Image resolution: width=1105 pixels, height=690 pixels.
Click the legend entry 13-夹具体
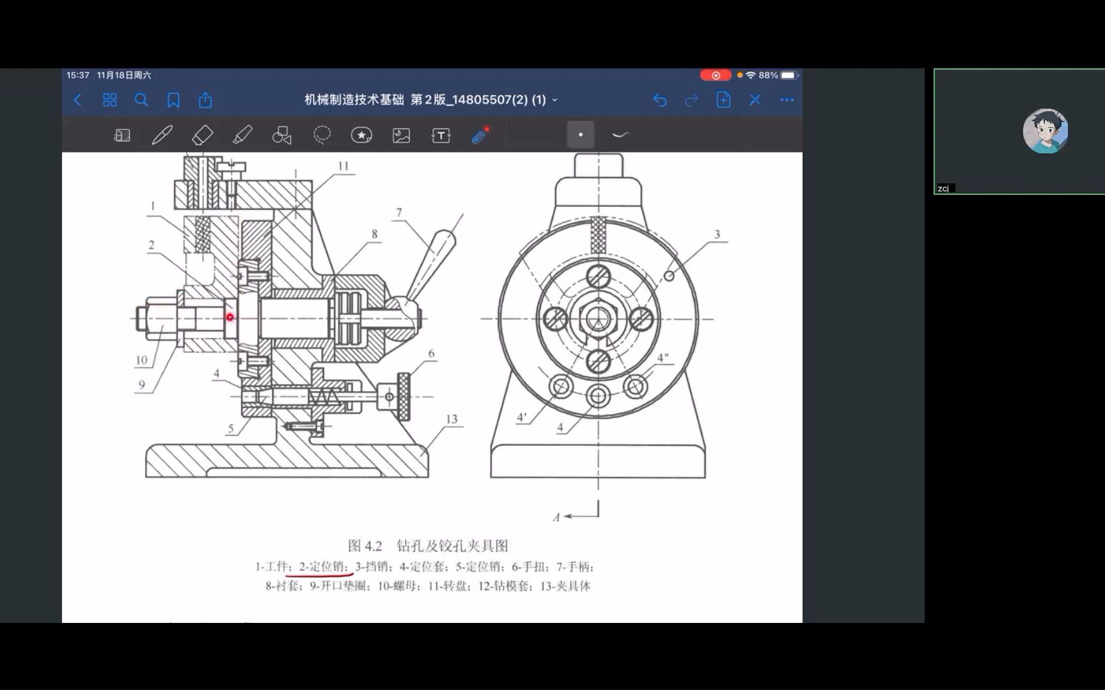point(565,586)
